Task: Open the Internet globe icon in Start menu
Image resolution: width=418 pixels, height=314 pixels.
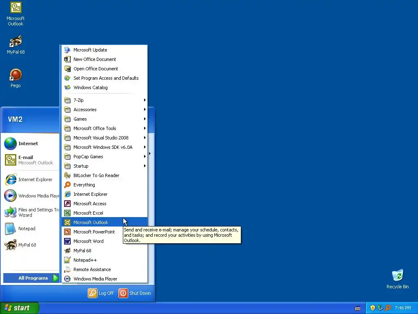Action: pos(10,144)
